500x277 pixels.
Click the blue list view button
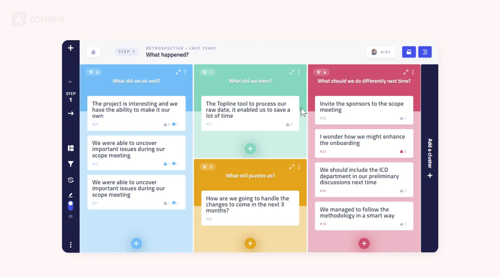pyautogui.click(x=425, y=52)
